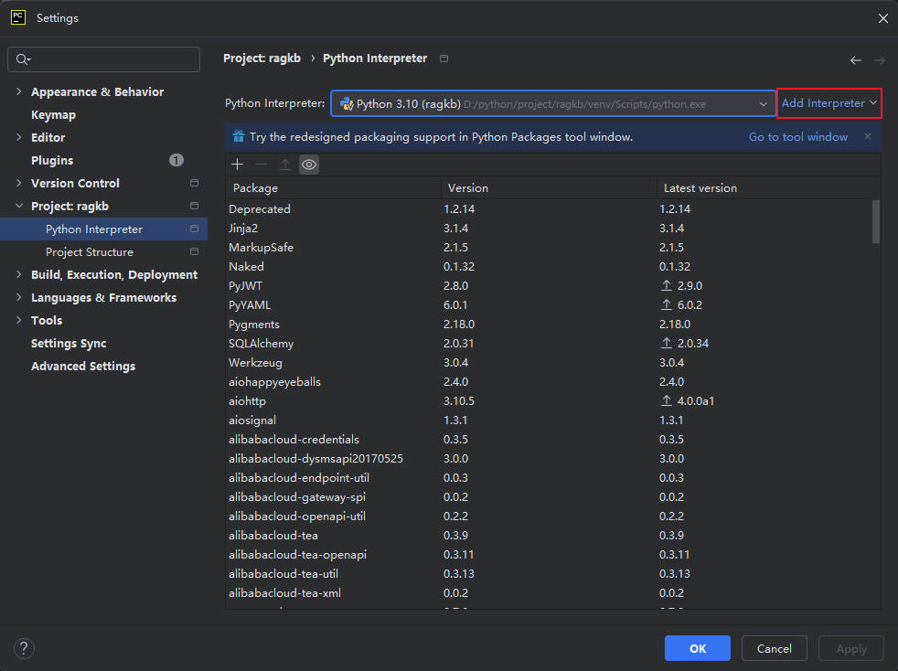Open the Add Interpreter menu
Image resolution: width=898 pixels, height=671 pixels.
coord(829,103)
